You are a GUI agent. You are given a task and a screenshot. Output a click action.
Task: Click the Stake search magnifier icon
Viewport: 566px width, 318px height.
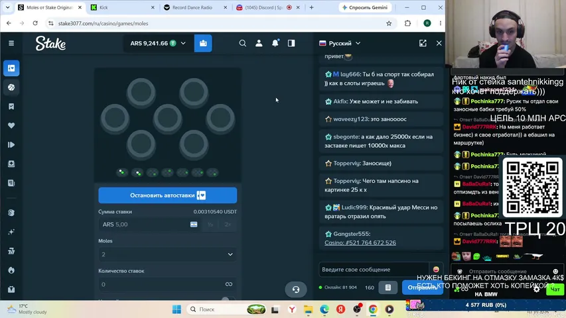tap(243, 43)
